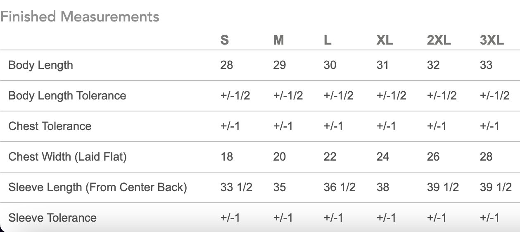Click Sleeve Length (From Center Back) label
The image size is (520, 232).
pos(98,187)
